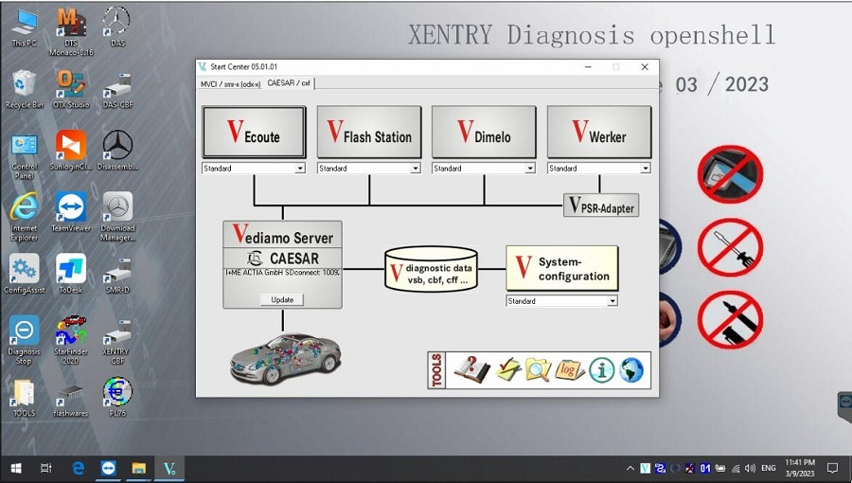Viewport: 852px width, 483px height.
Task: Expand the Werker Standard dropdown
Action: pyautogui.click(x=645, y=169)
